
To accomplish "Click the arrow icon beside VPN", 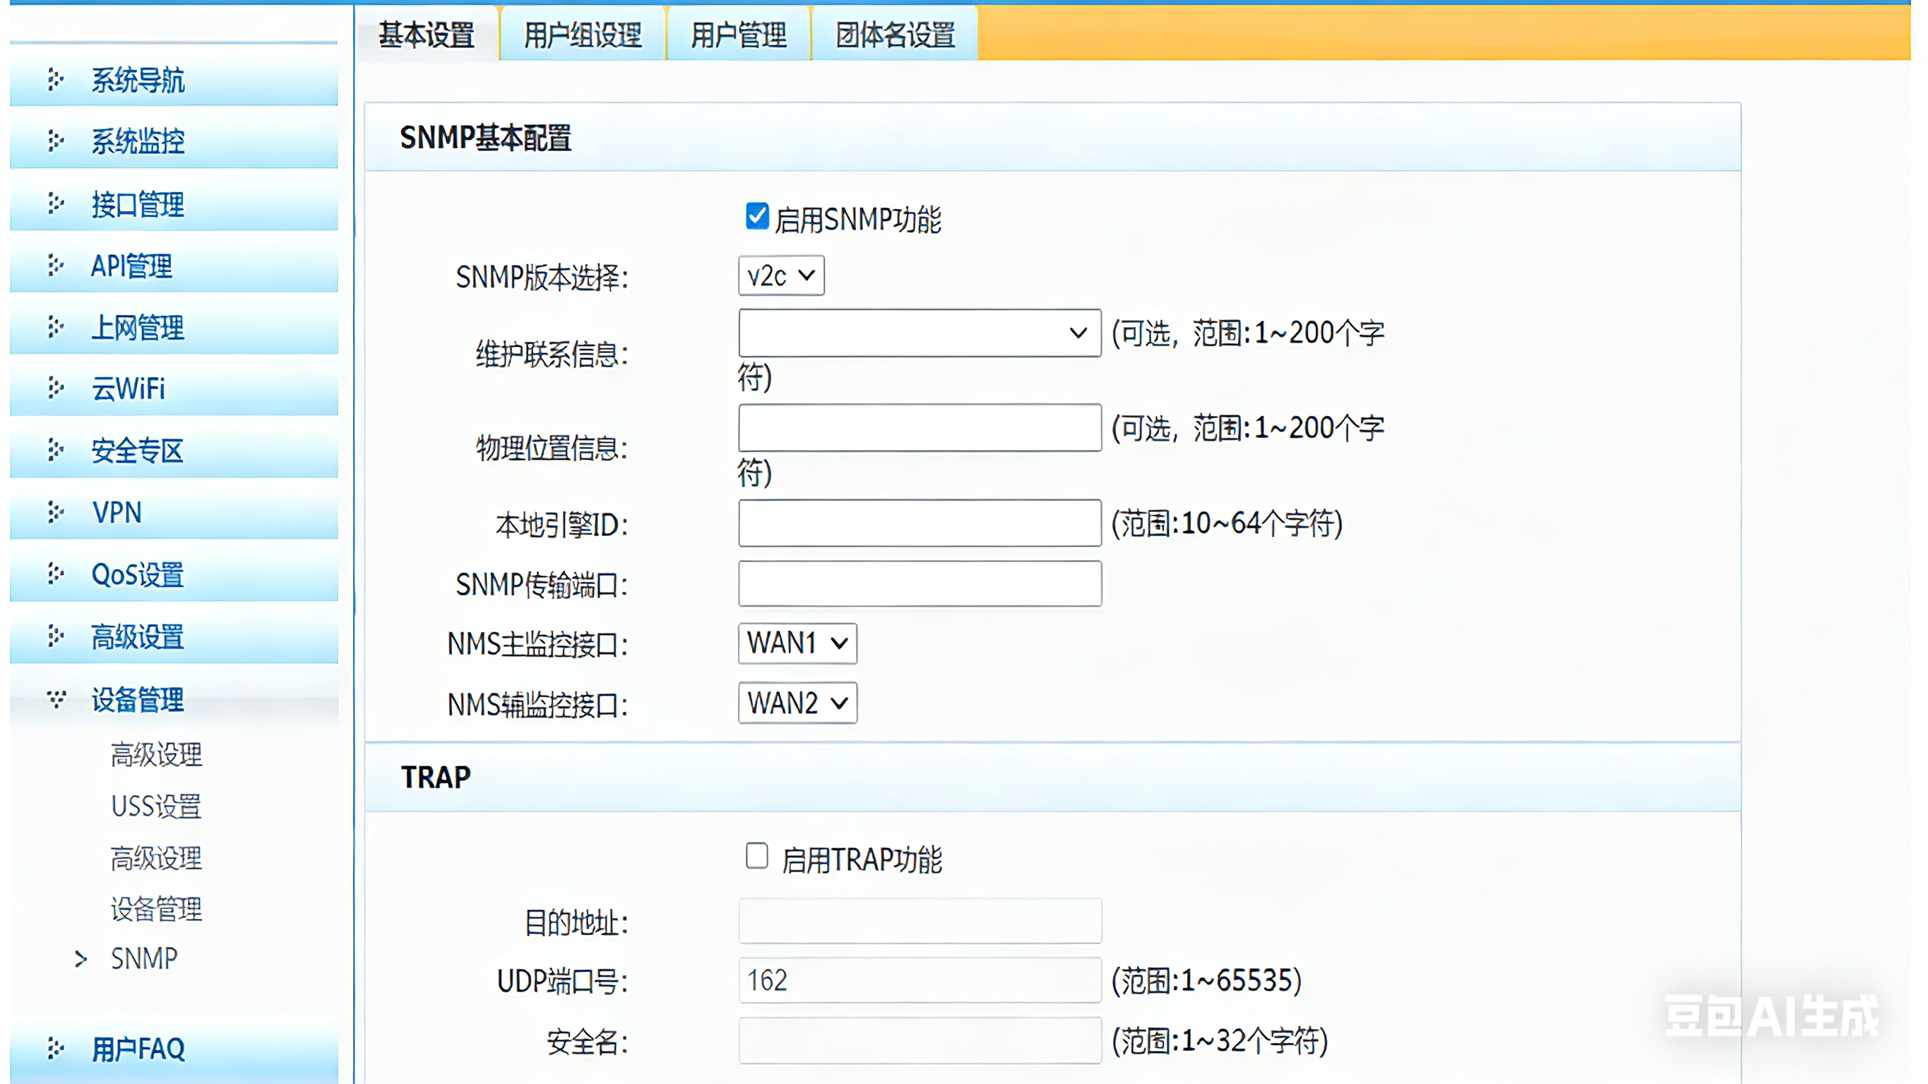I will click(54, 512).
